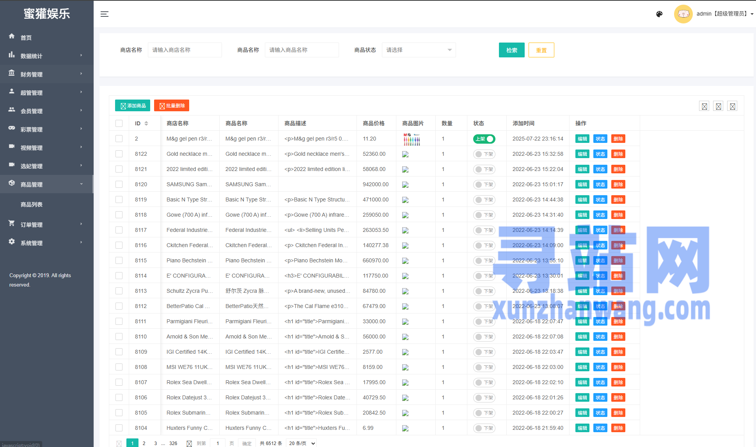The width and height of the screenshot is (756, 447).
Task: Open the 商品状态 select dropdown
Action: [419, 50]
